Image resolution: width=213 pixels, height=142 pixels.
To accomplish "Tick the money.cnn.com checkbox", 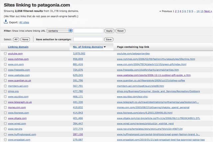I will [x=5, y=107].
